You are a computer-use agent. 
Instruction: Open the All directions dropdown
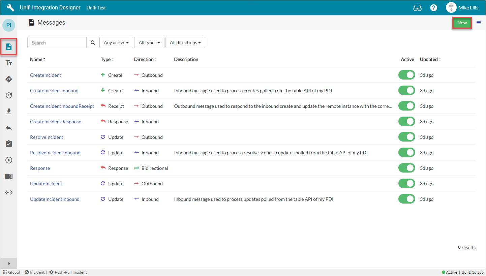point(185,43)
